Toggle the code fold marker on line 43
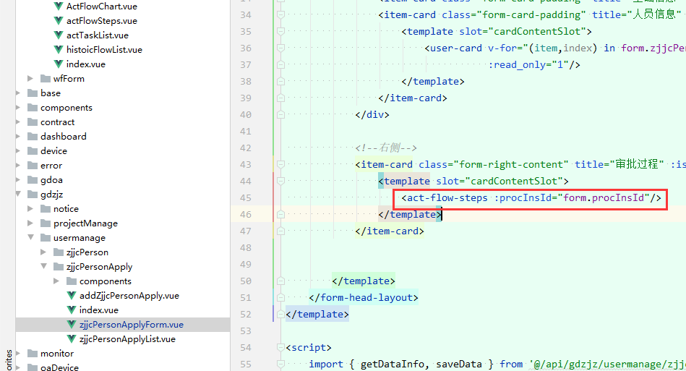 click(x=280, y=165)
